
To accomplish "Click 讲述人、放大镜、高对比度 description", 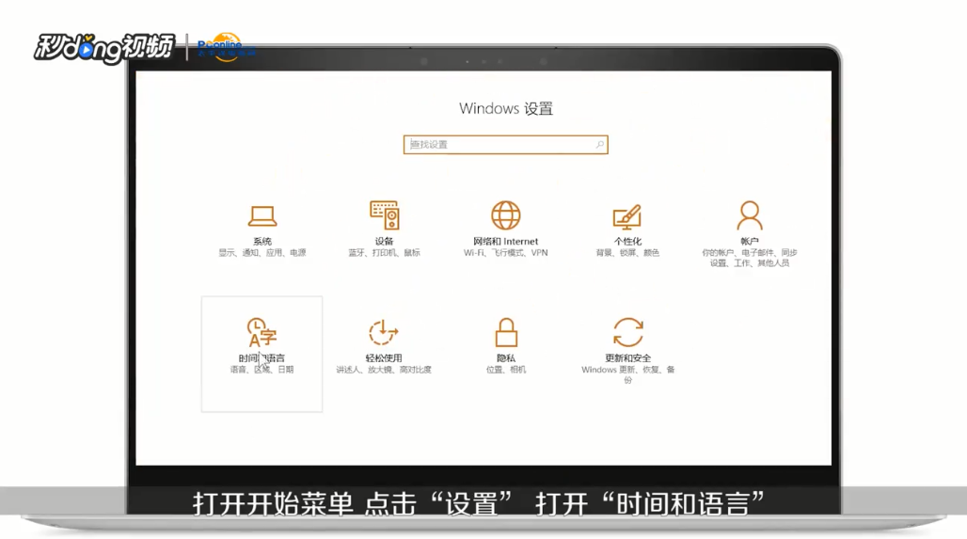I will point(384,370).
